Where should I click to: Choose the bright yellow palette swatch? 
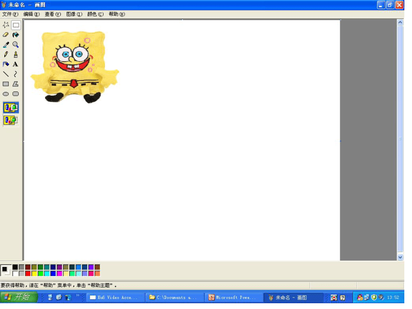pos(34,274)
